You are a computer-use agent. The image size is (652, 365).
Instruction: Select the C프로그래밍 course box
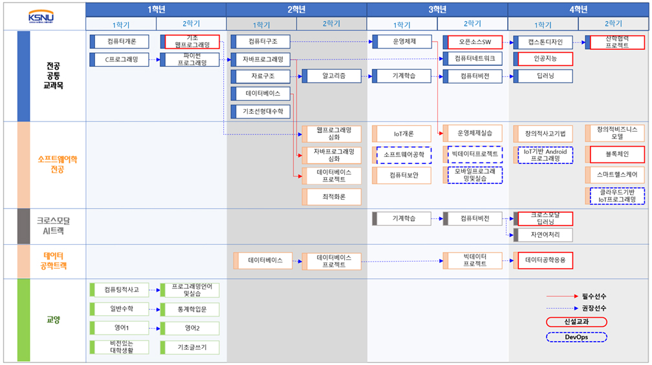[x=119, y=59]
